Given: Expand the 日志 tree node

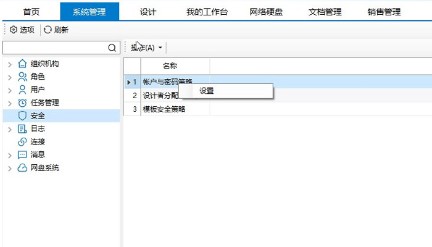Looking at the screenshot, I should (x=9, y=128).
